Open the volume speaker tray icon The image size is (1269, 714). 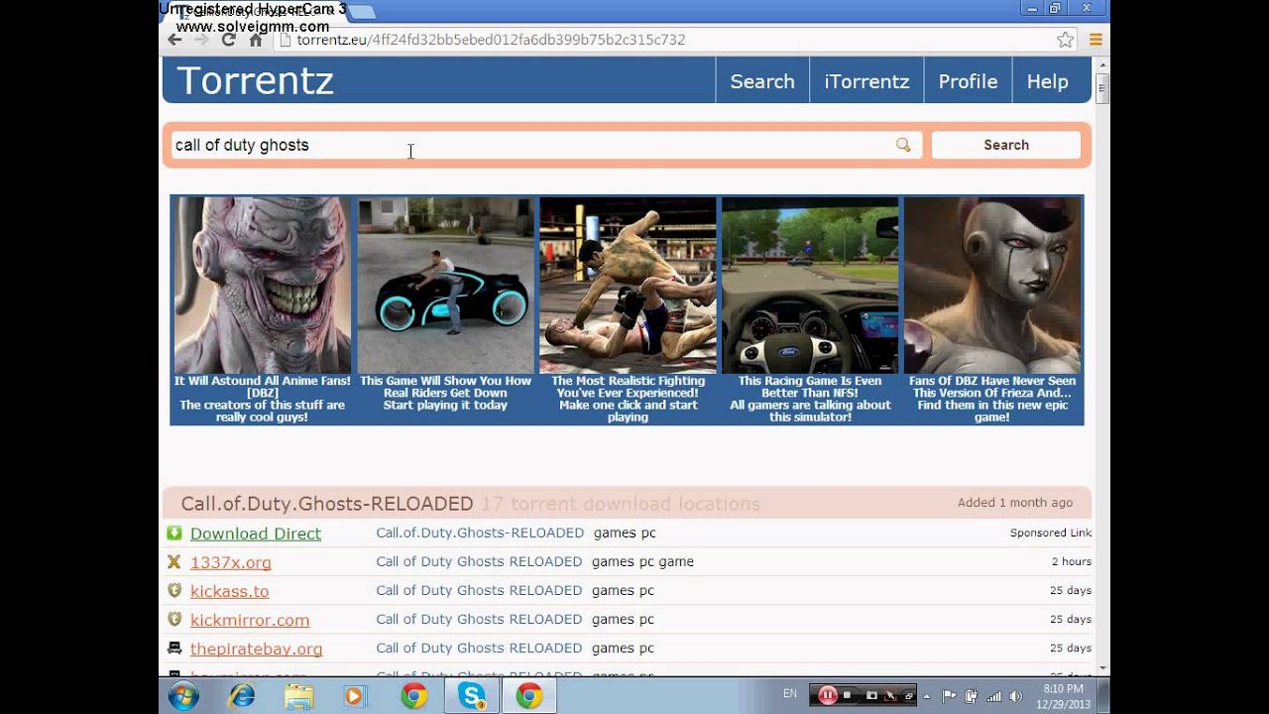pos(1015,696)
